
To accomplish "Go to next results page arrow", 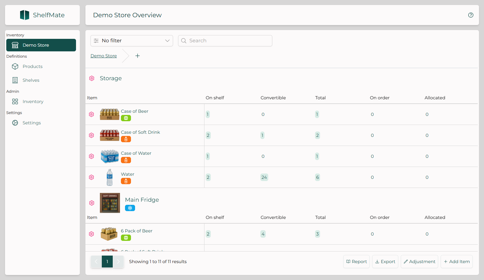I will pyautogui.click(x=118, y=262).
